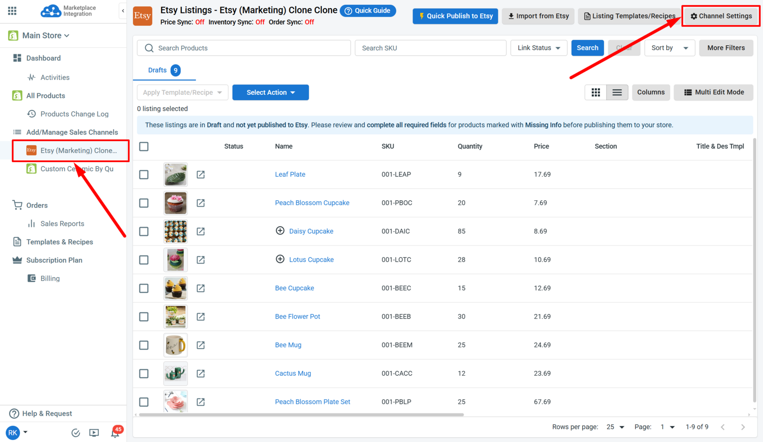Open external link icon for Bee Flower Pot

pyautogui.click(x=201, y=317)
